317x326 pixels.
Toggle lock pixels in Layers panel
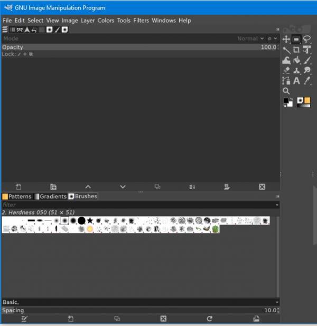[x=20, y=54]
